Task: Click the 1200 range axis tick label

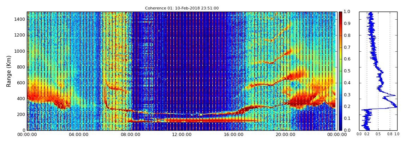Action: click(20, 35)
